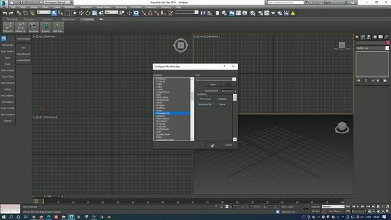Switch to the Populate ribbon tab
The width and height of the screenshot is (391, 220).
click(x=88, y=19)
